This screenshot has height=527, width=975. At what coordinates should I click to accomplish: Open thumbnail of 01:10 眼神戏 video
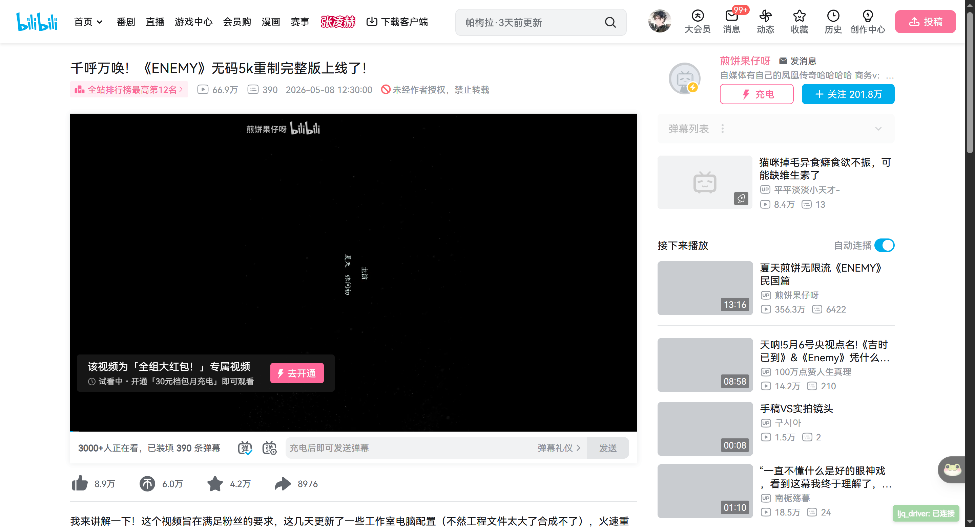pos(705,491)
